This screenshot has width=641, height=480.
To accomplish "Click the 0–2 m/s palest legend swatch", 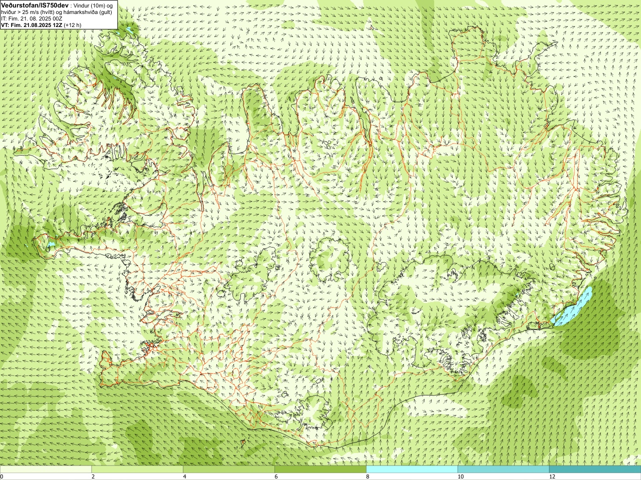I will [x=46, y=469].
